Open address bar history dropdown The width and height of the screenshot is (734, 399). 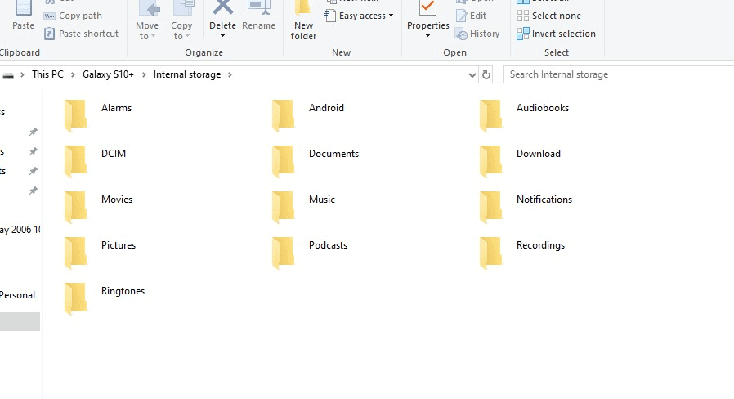click(x=472, y=75)
